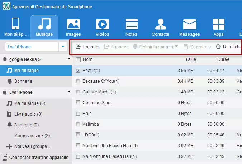Check the Maid with the Flaxen Hair(1) checkbox
242x164 pixels.
[78, 156]
